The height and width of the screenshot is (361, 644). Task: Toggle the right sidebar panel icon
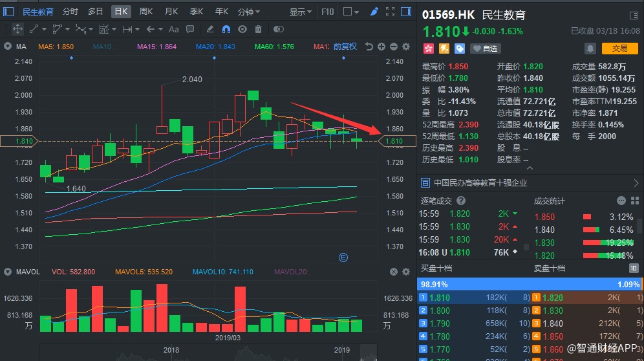click(x=406, y=12)
